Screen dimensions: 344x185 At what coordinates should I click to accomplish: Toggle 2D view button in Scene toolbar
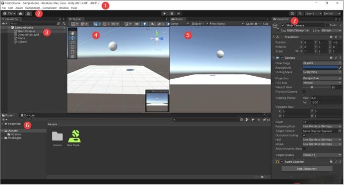(137, 24)
